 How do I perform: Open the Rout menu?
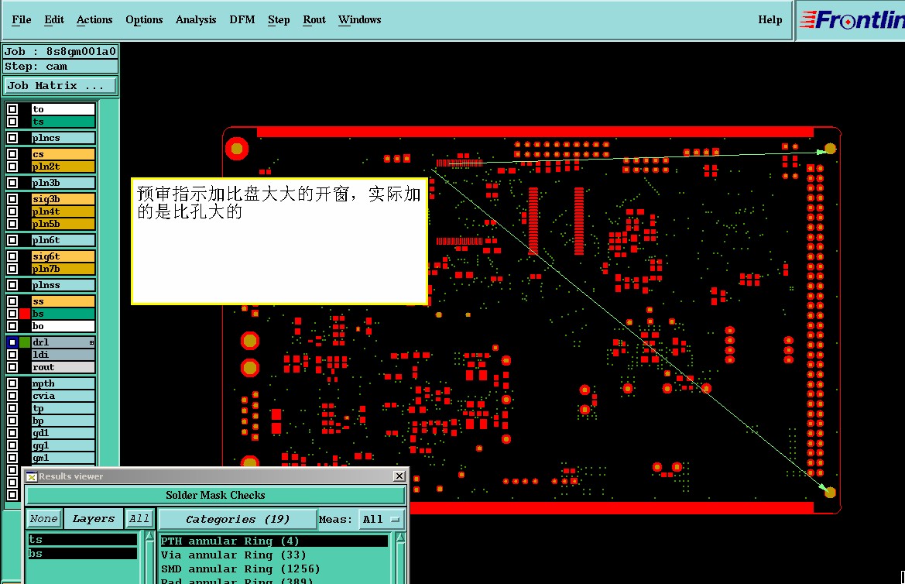[314, 19]
